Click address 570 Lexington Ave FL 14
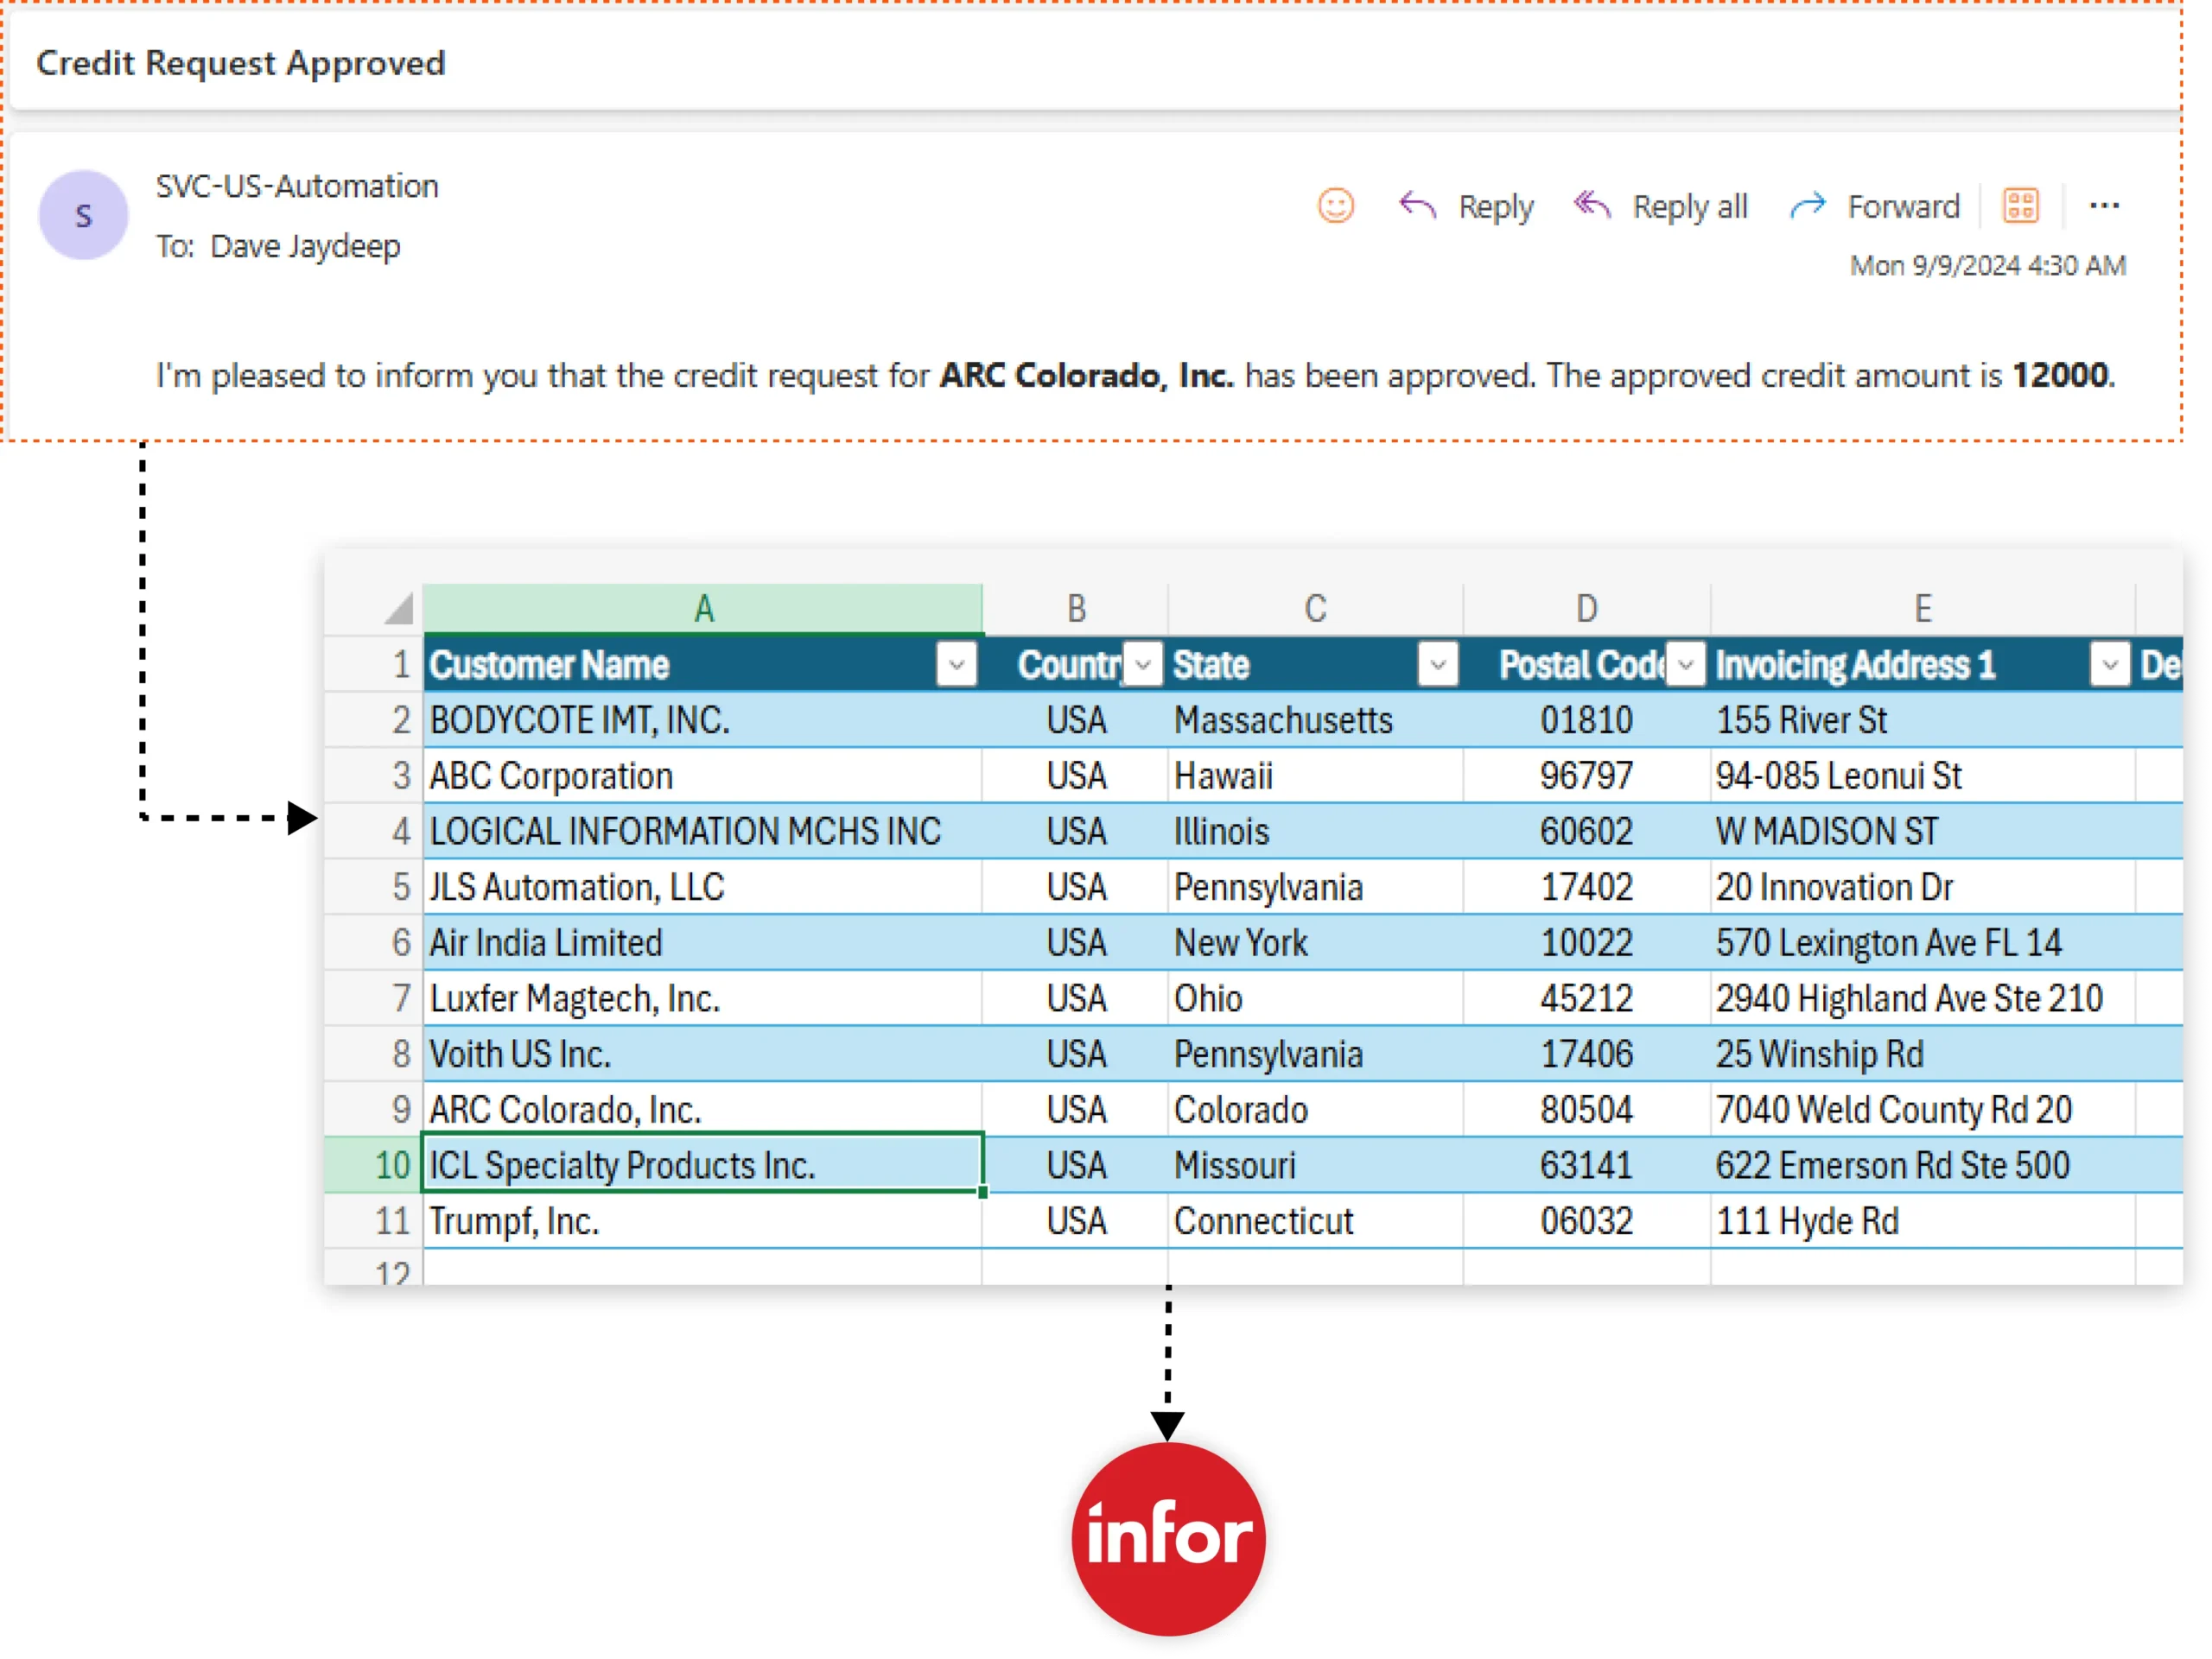2212x1659 pixels. [x=1923, y=942]
